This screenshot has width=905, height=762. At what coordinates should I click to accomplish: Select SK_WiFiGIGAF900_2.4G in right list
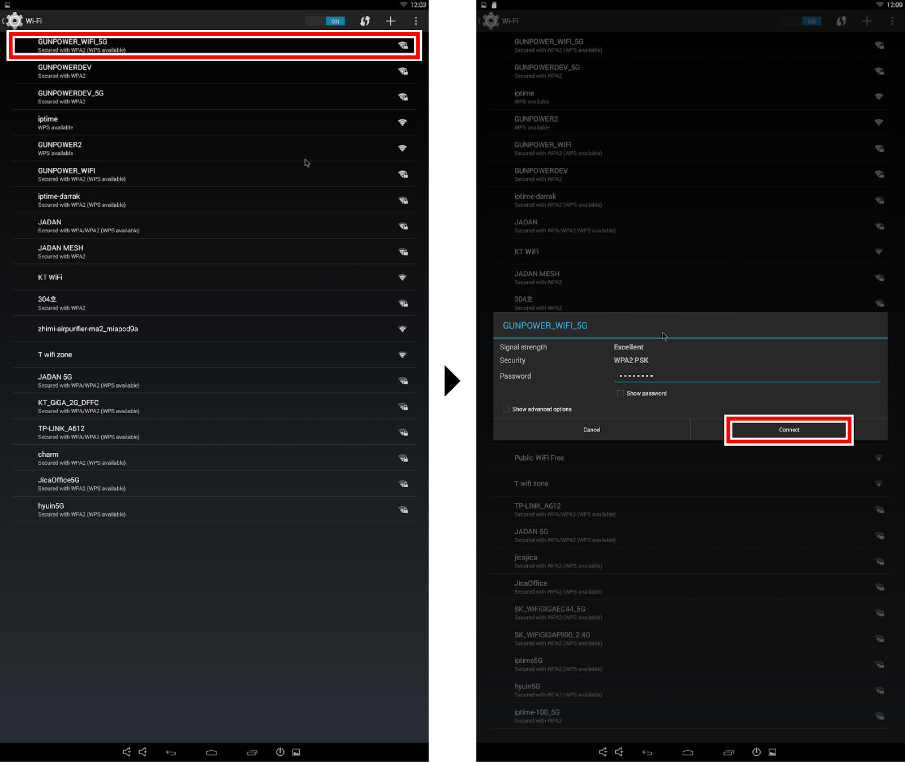(690, 639)
